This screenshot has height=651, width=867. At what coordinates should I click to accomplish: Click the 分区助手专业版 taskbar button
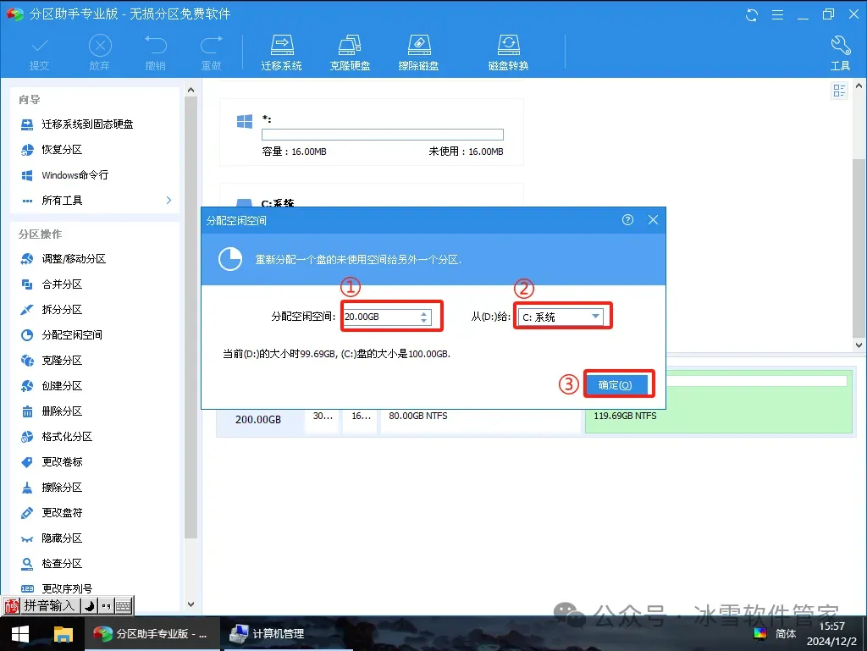[151, 634]
